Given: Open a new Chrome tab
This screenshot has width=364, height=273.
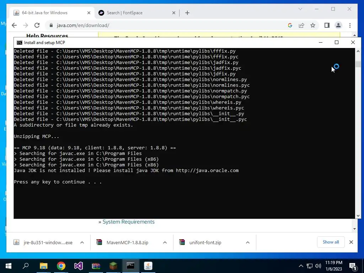Looking at the screenshot, I should coord(187,13).
